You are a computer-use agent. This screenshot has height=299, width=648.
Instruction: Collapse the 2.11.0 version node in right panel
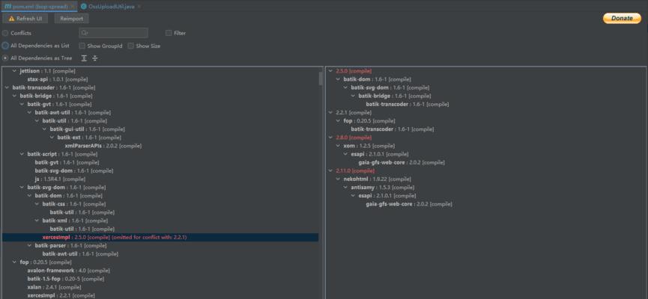tap(330, 170)
